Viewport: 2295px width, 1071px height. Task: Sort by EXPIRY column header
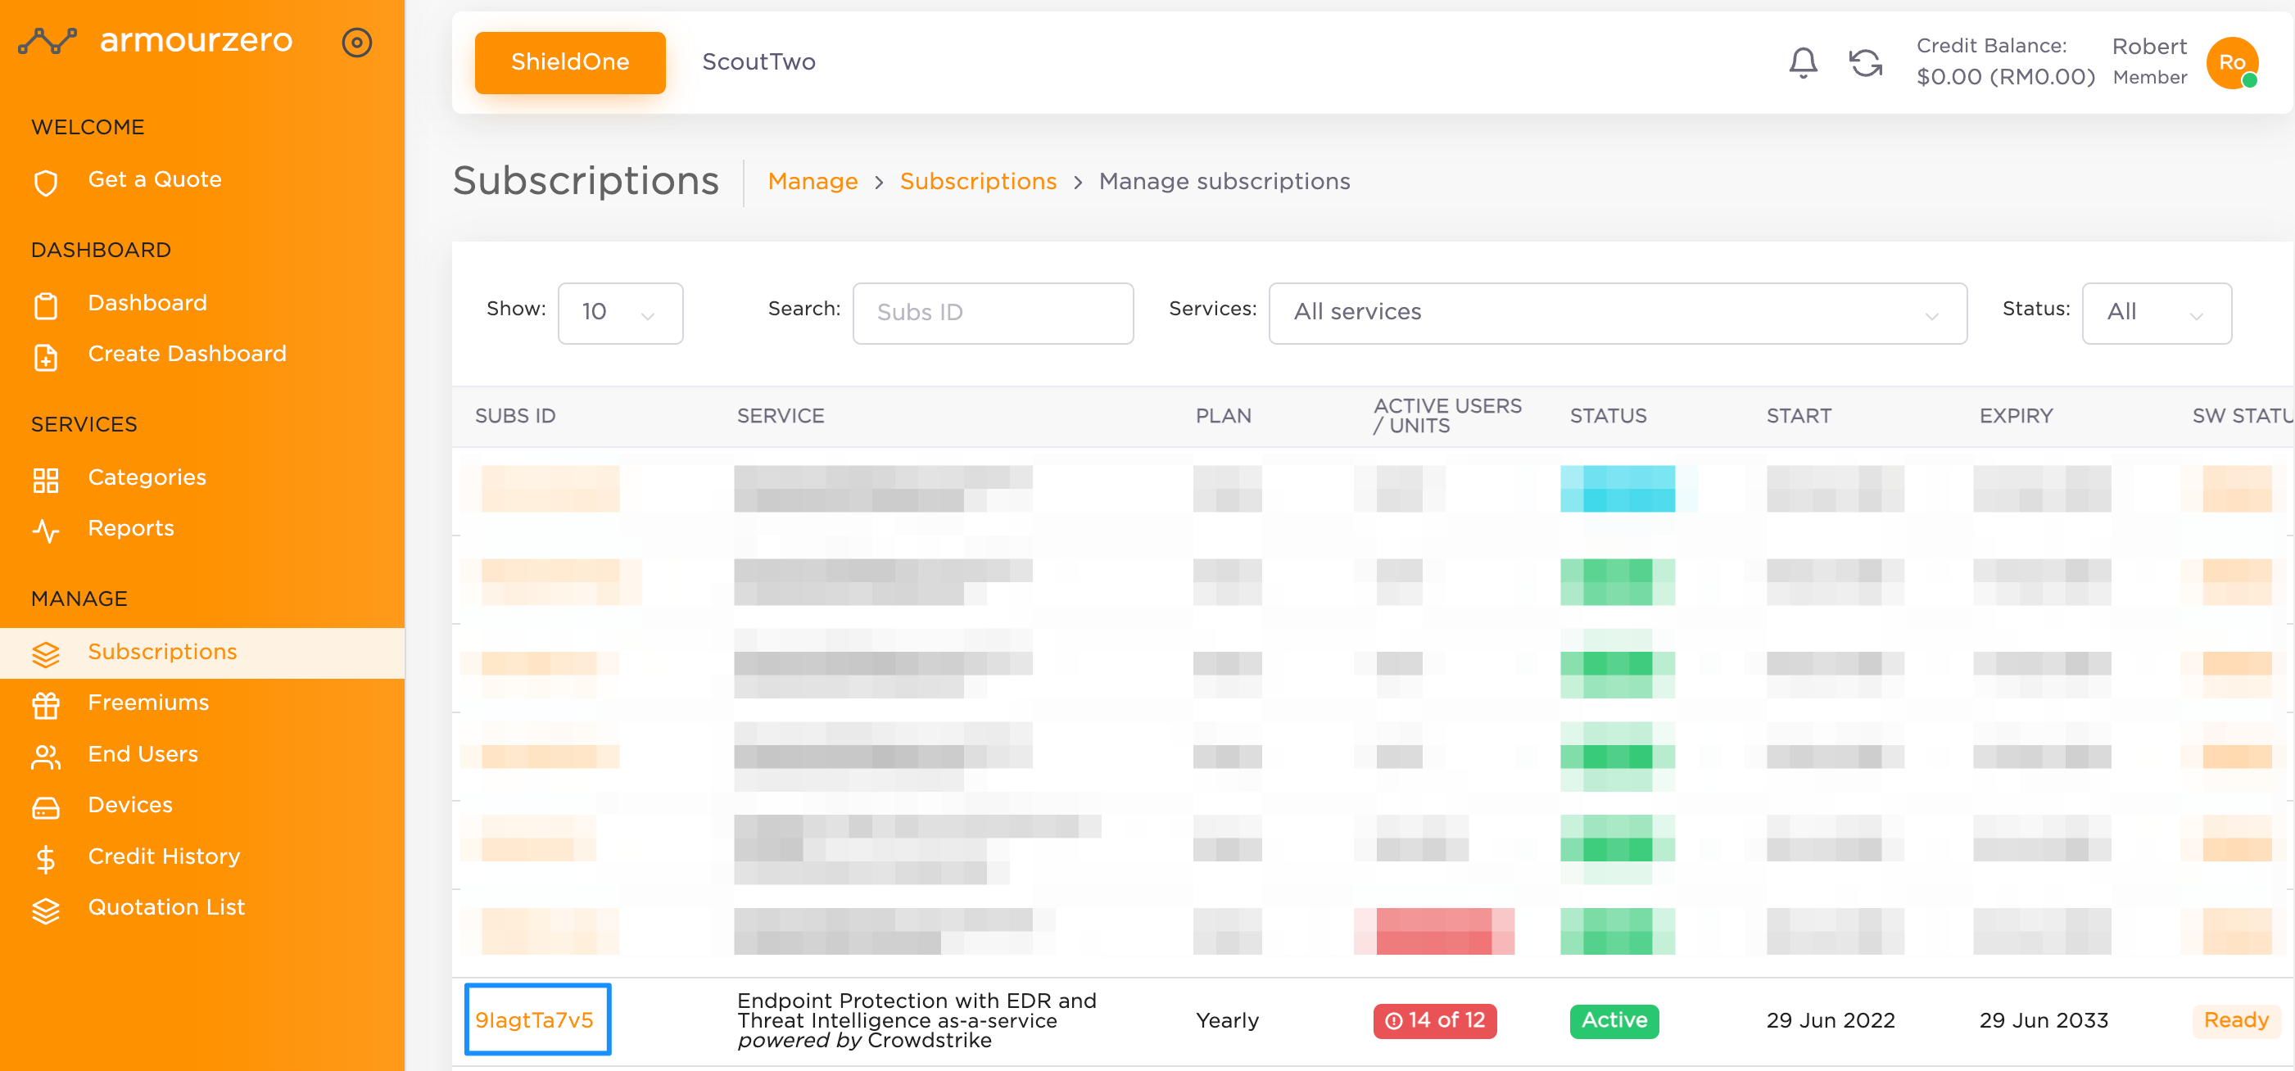click(2017, 416)
